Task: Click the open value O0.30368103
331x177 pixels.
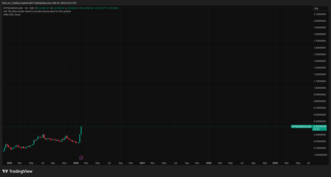Action: point(42,8)
